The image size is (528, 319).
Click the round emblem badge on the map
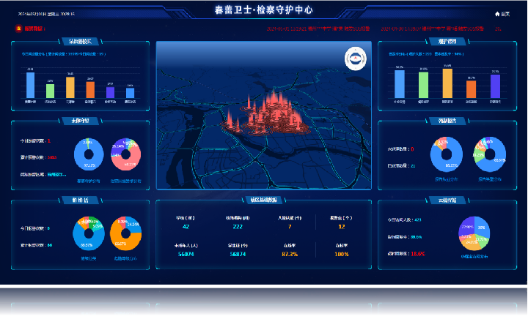click(354, 58)
